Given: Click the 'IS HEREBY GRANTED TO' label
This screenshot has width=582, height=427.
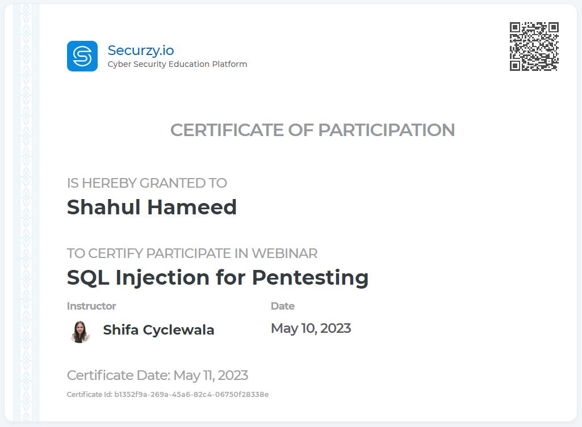Looking at the screenshot, I should (146, 183).
